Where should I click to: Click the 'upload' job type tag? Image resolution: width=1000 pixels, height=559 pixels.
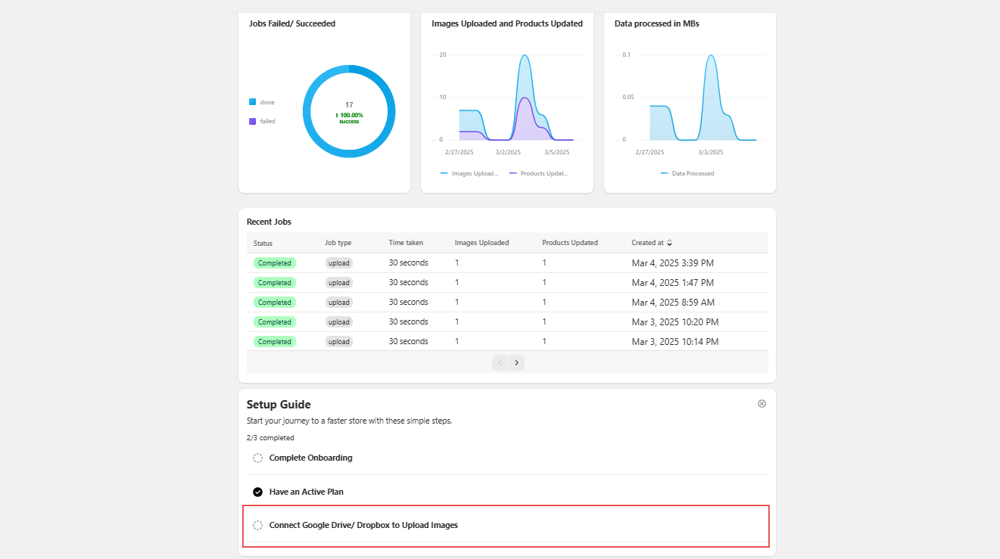[338, 262]
